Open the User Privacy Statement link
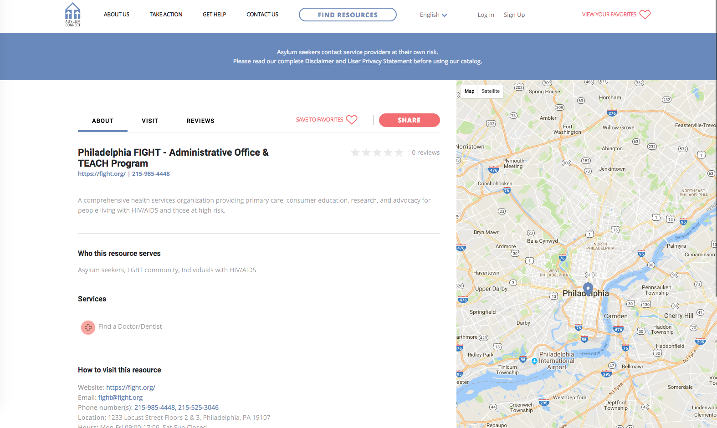 (x=379, y=61)
